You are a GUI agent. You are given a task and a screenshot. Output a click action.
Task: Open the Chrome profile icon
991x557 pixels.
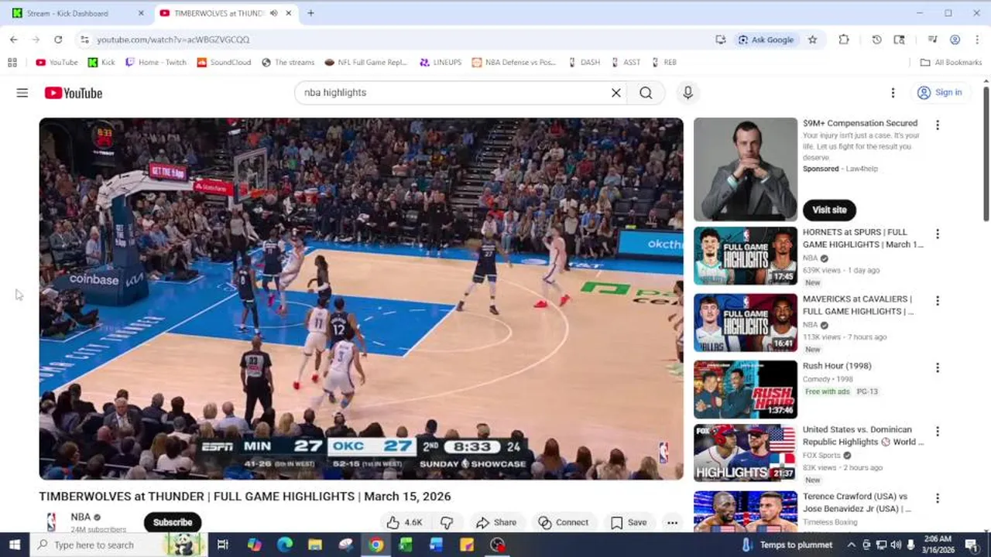click(955, 39)
